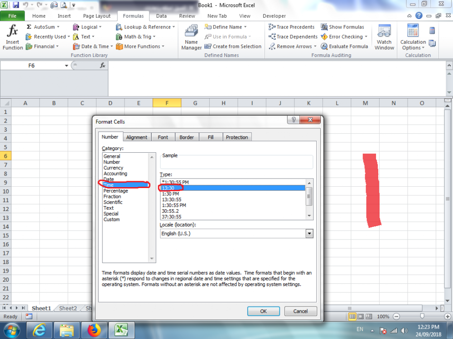Open the Financial functions library
Viewport: 453px width, 339px height.
pos(42,47)
